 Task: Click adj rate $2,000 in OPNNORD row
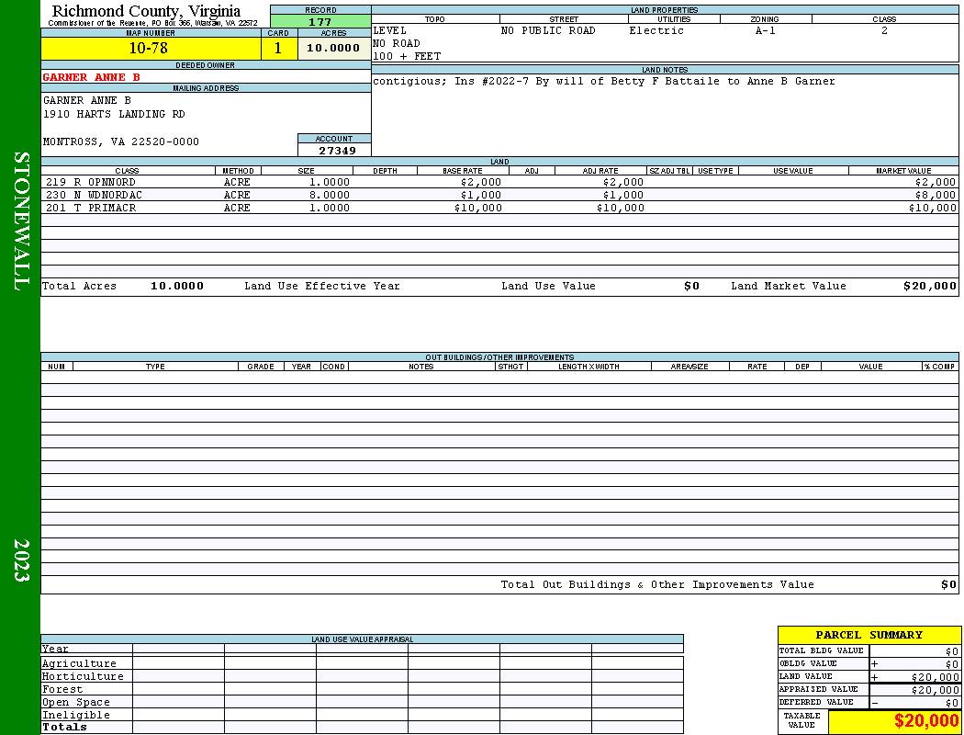[623, 182]
